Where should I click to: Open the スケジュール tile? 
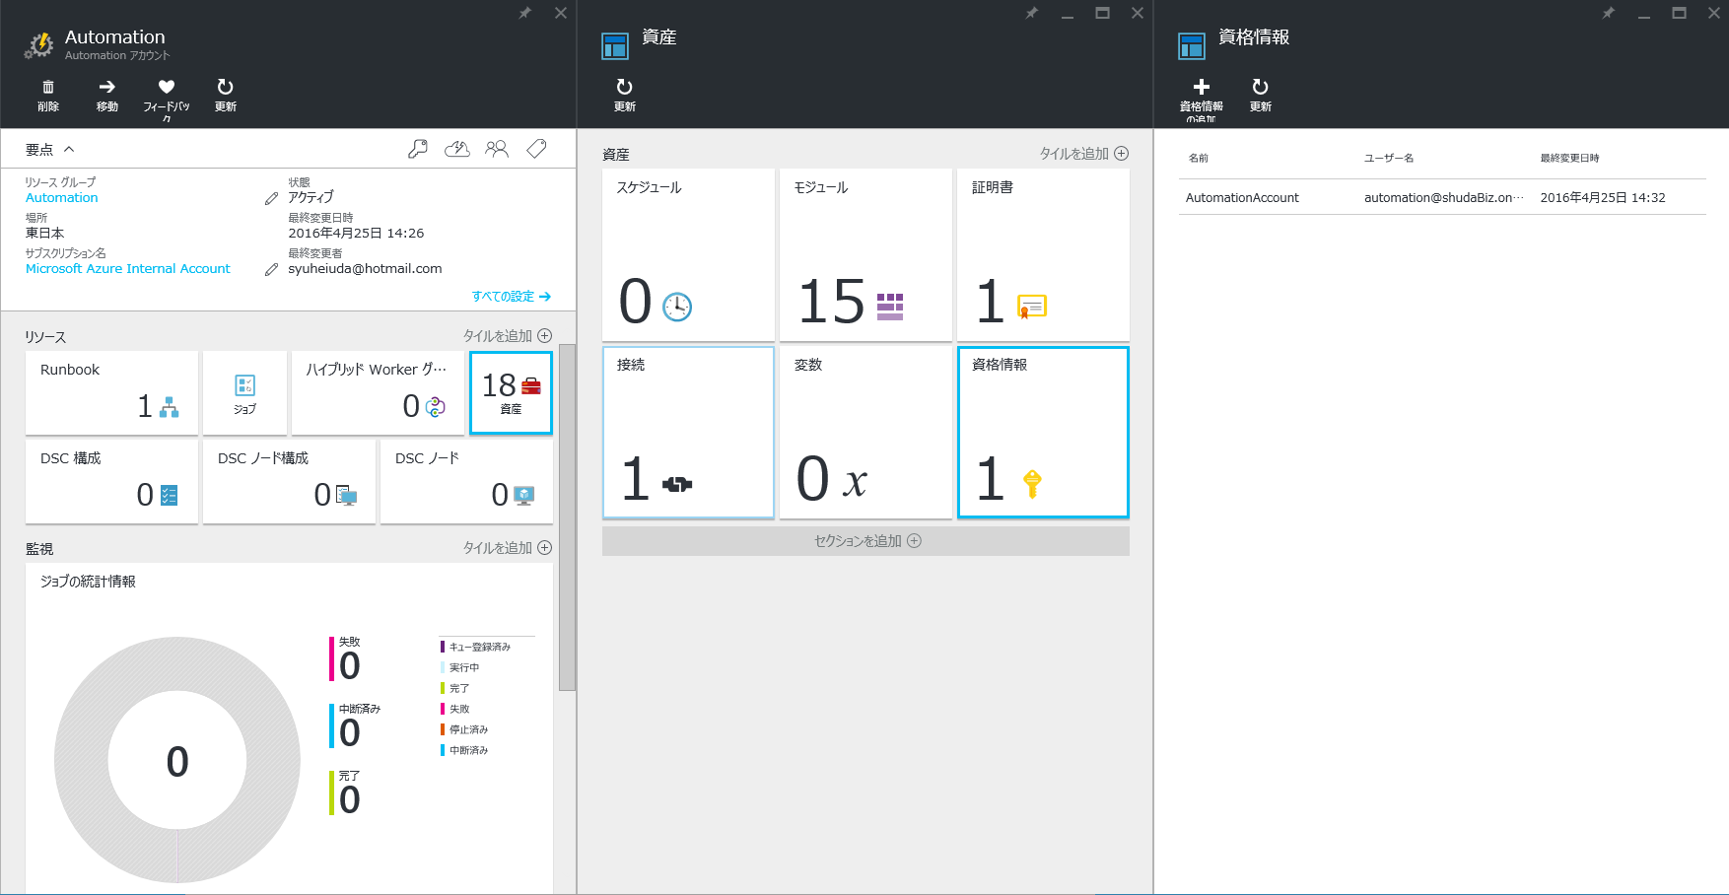click(688, 254)
